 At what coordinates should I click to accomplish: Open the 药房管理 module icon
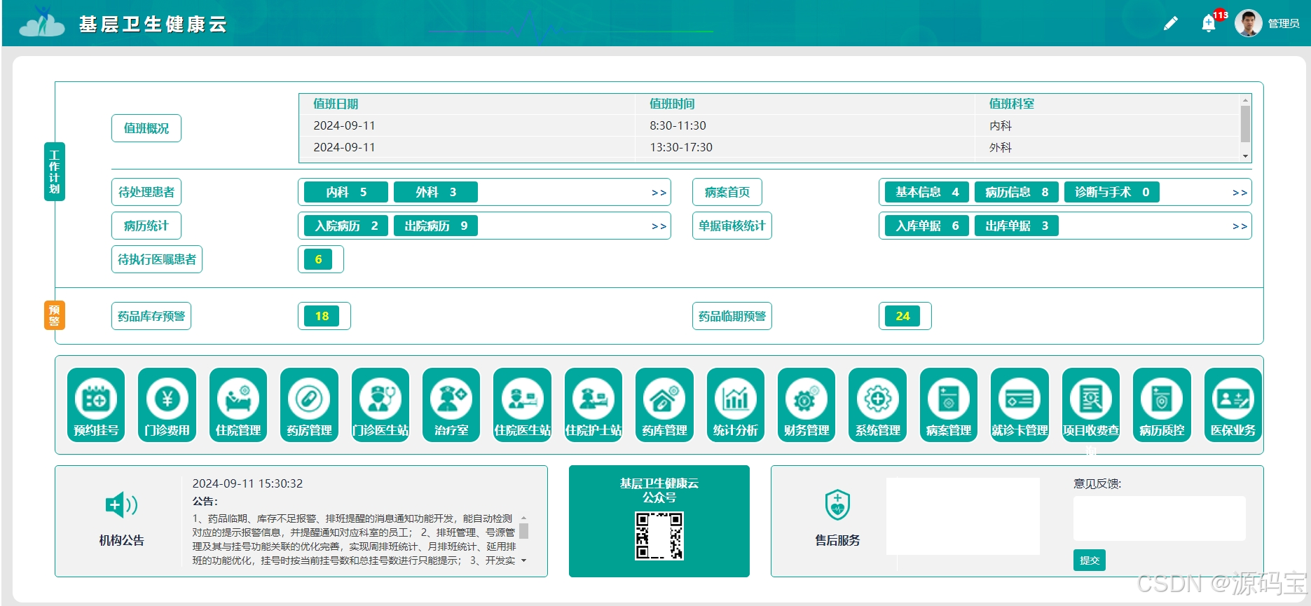click(x=309, y=405)
